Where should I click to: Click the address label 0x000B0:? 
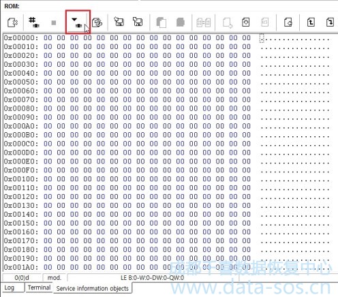tap(21, 135)
